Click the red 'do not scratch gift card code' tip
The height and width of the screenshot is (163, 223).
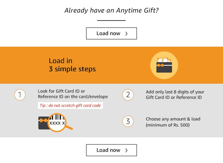(70, 105)
